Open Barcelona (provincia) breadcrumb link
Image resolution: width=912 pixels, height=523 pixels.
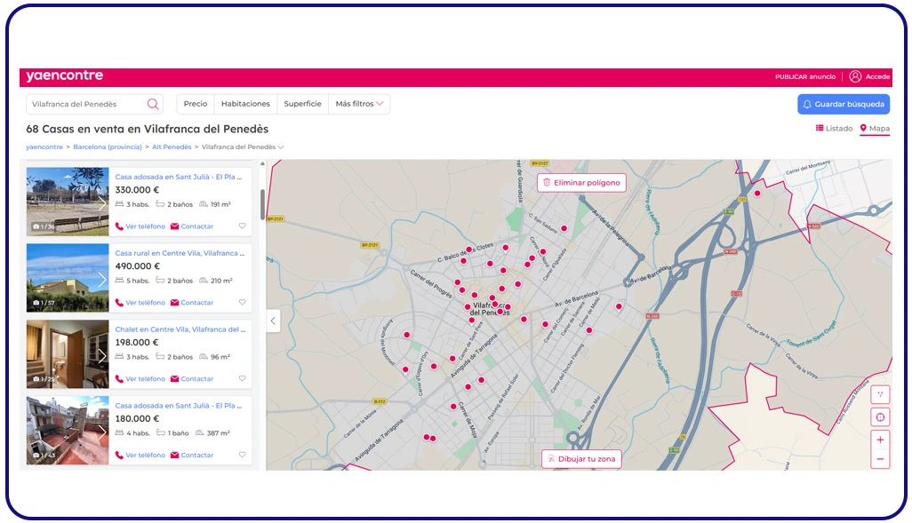coord(108,147)
